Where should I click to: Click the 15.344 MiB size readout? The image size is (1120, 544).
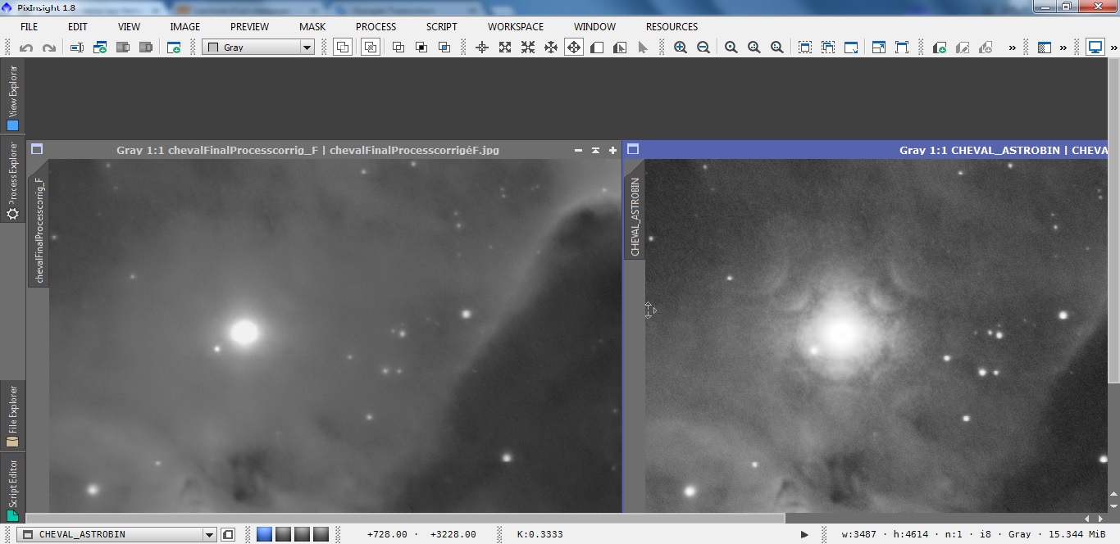pos(1076,534)
